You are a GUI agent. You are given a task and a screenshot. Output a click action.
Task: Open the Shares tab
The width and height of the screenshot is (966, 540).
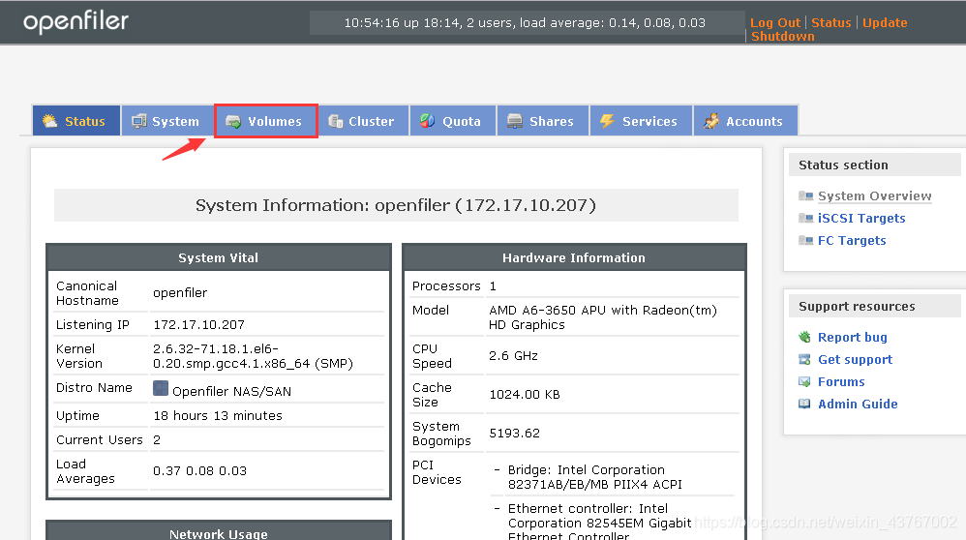point(543,121)
